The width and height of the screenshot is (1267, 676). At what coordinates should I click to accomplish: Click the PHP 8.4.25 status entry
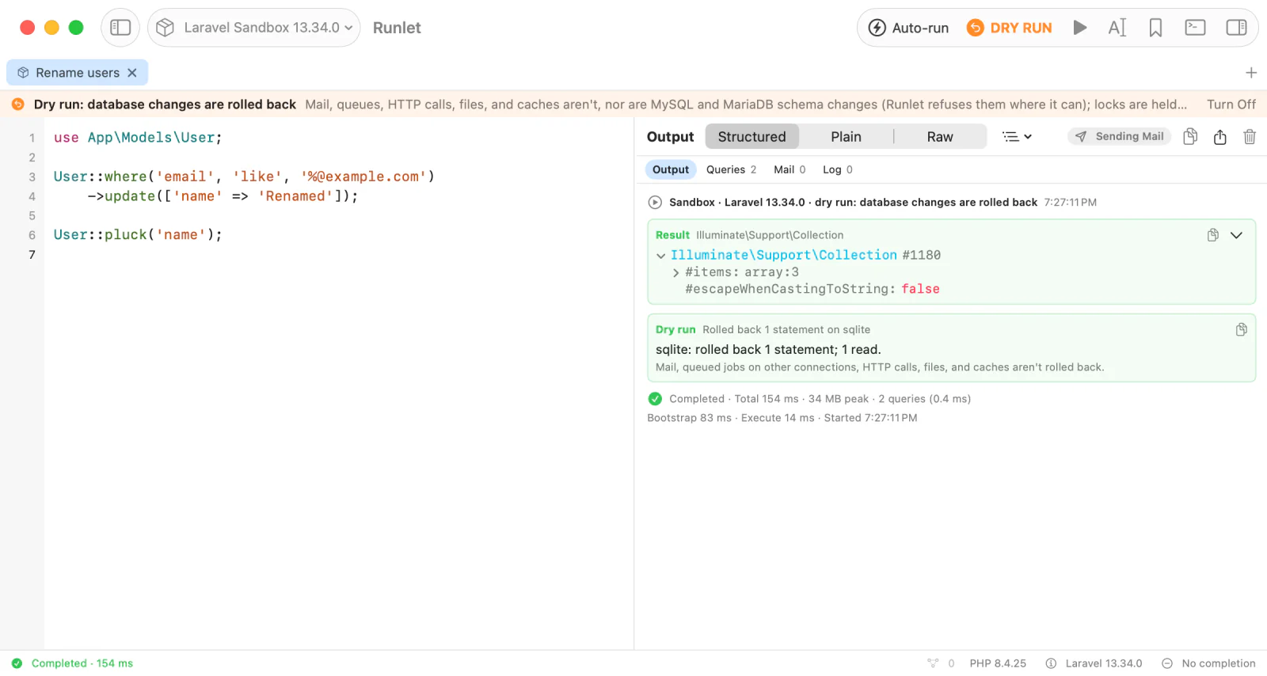(998, 663)
